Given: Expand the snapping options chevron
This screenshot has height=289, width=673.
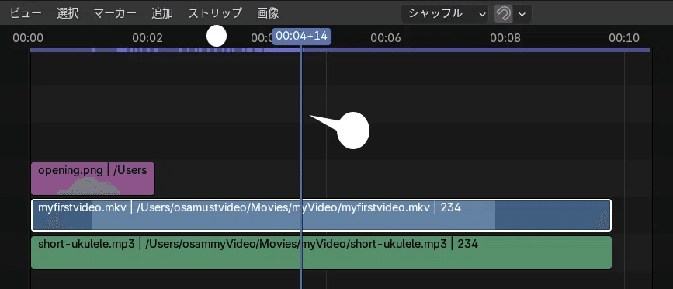Looking at the screenshot, I should pyautogui.click(x=522, y=13).
